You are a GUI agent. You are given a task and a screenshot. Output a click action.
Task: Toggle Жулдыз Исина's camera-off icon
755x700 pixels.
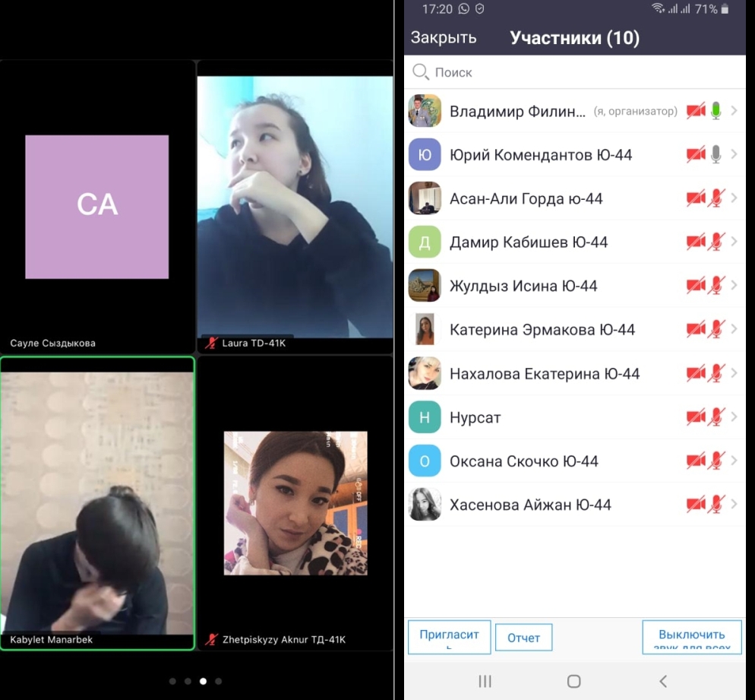695,286
